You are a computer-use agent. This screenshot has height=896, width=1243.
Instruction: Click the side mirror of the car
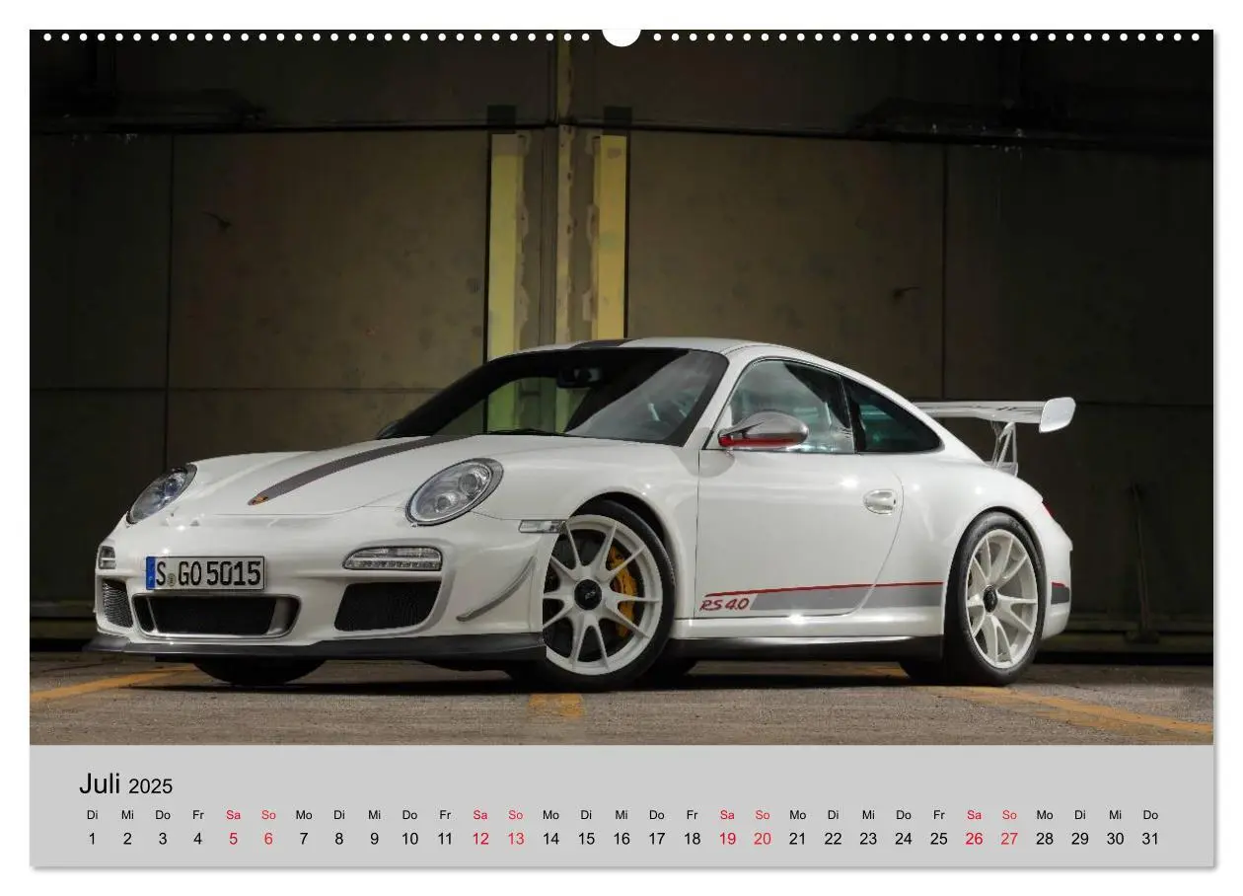(763, 430)
